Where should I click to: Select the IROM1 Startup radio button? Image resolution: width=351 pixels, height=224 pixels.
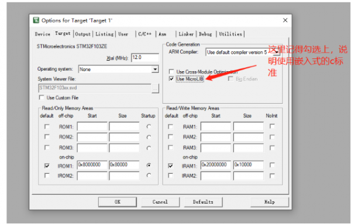[149, 165]
